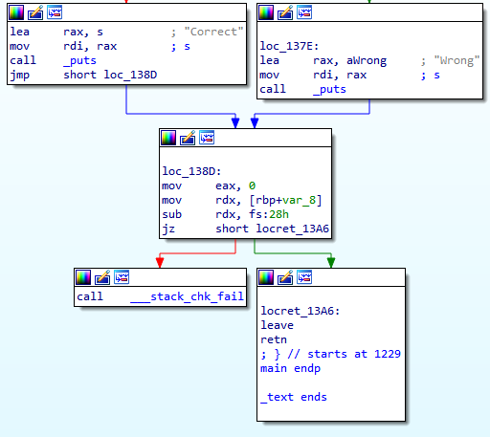Click the group-nodes icon on the "Correct" block
This screenshot has width=490, height=437.
(55, 12)
